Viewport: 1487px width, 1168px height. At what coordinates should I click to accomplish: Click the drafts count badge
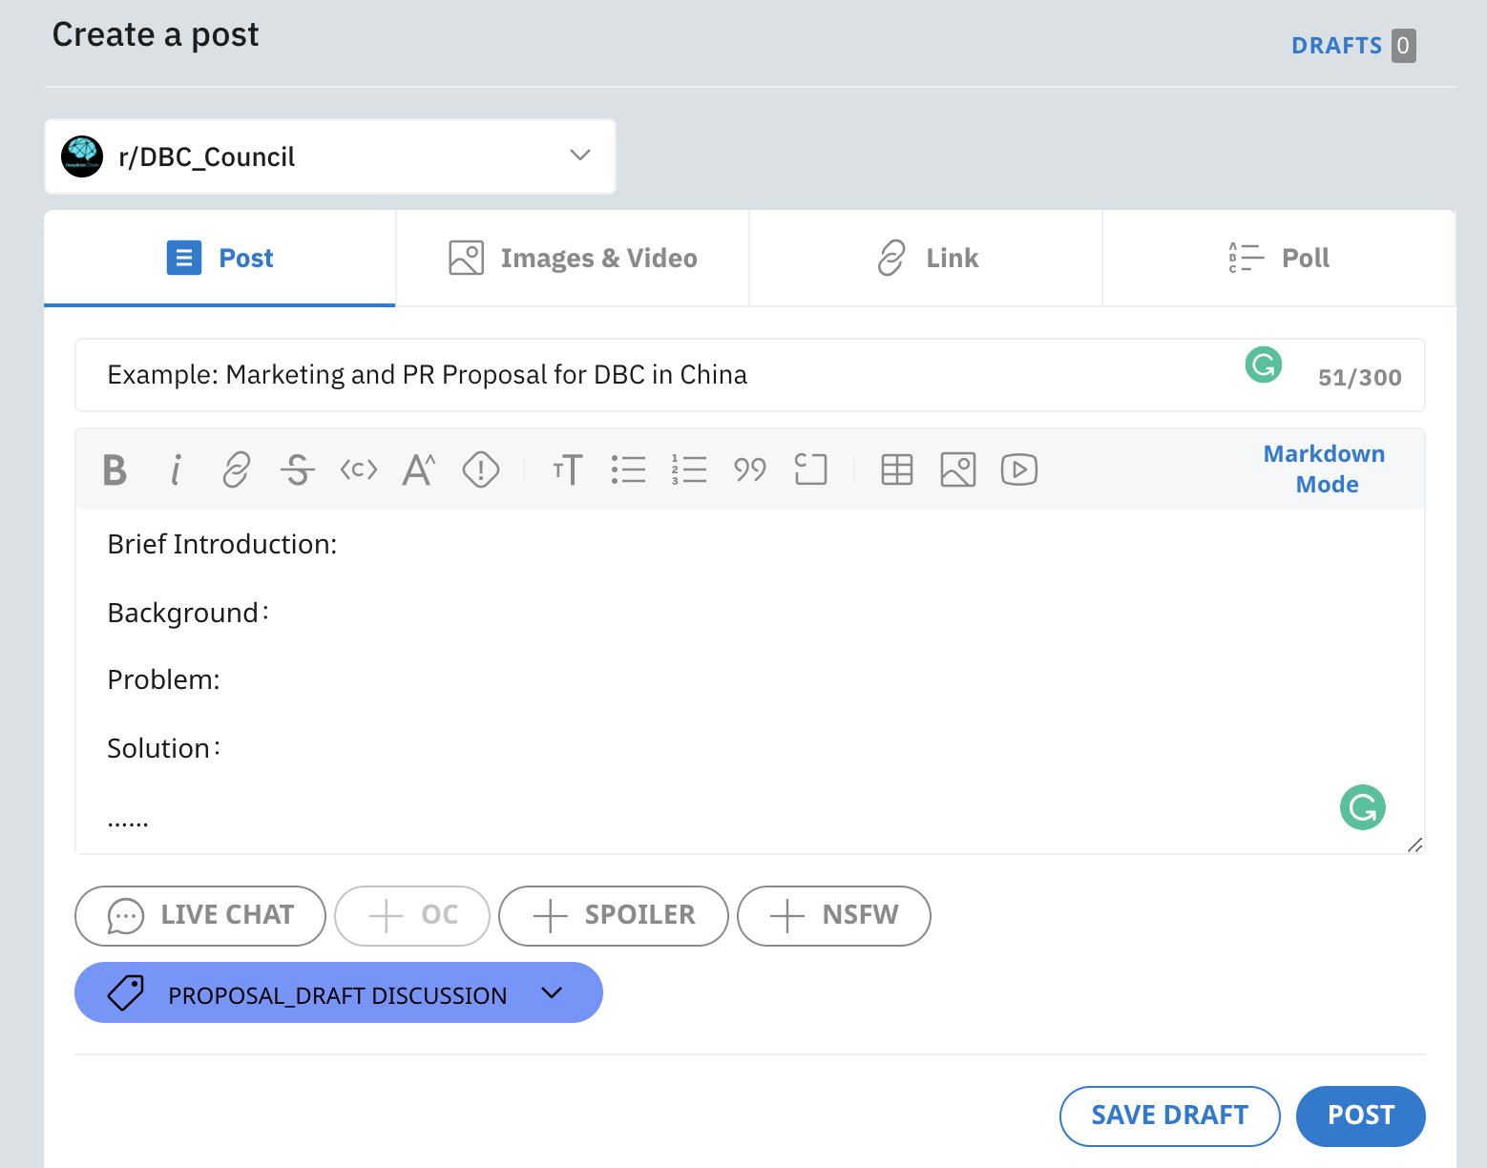1403,45
